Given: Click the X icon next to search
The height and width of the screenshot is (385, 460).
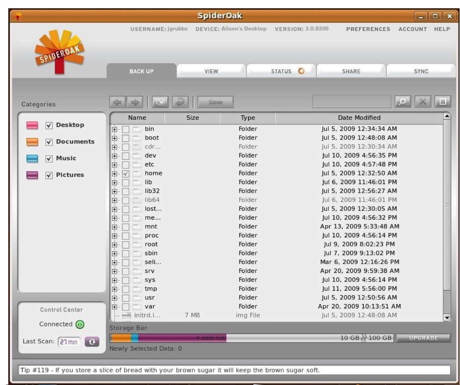Looking at the screenshot, I should pyautogui.click(x=423, y=102).
